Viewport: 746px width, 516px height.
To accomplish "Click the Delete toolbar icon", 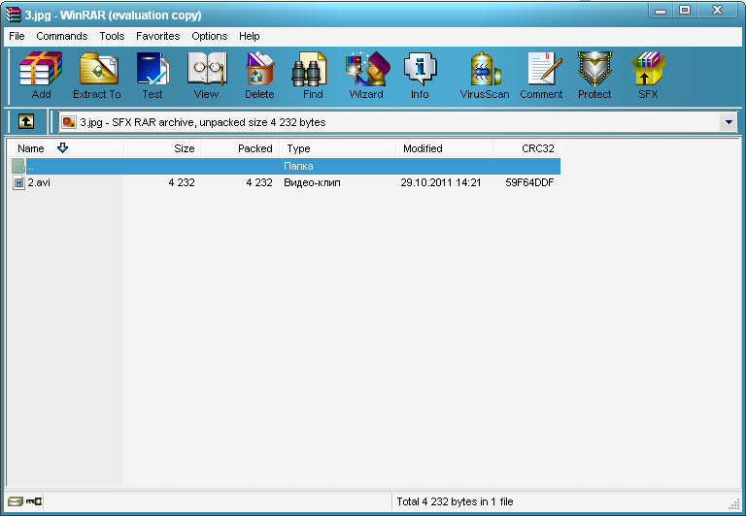I will coord(259,75).
